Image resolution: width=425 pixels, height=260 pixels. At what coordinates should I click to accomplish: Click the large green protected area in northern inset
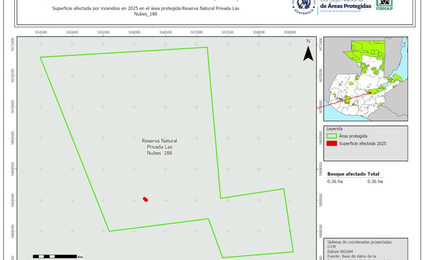click(369, 54)
